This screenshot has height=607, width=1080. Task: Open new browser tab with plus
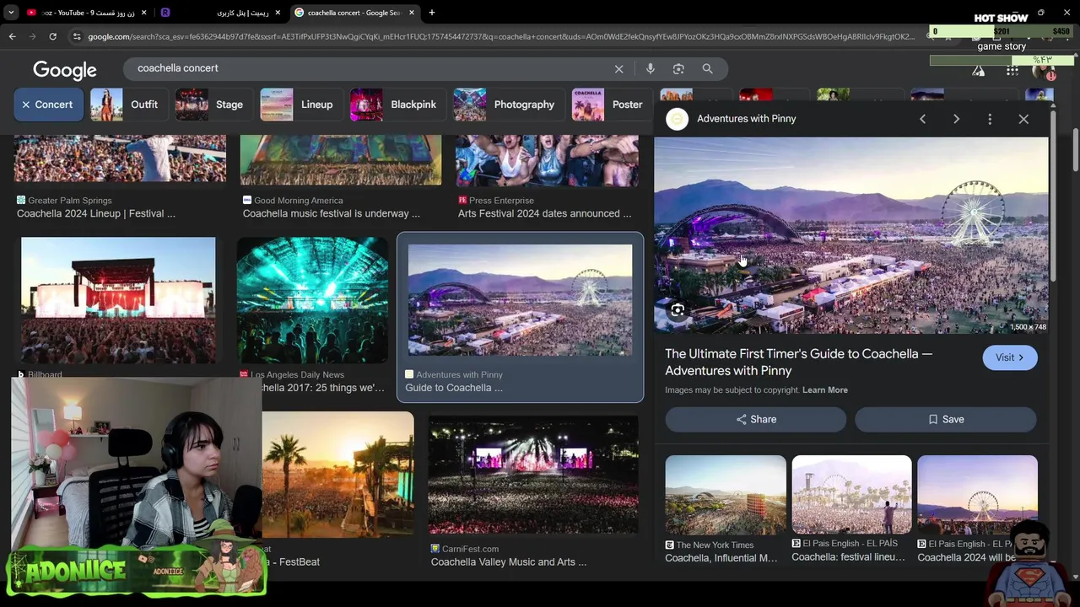(431, 13)
